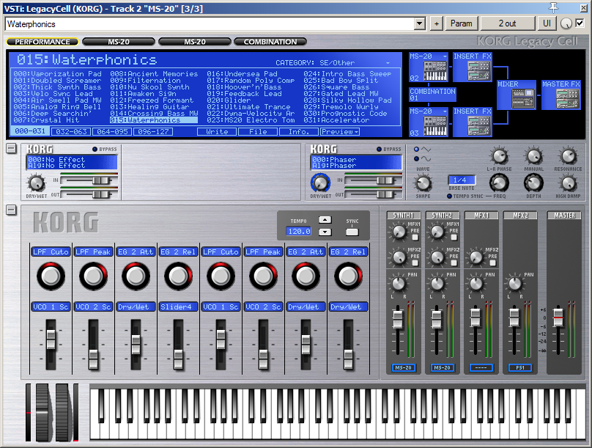Click the 2 out button
Screen dimensions: 592x448
coord(508,23)
